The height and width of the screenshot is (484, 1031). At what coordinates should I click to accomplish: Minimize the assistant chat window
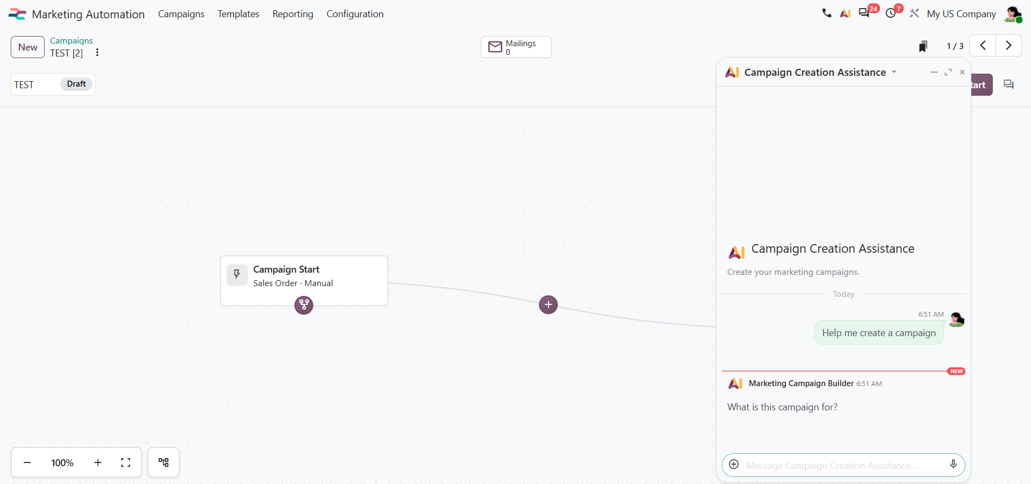pyautogui.click(x=934, y=72)
